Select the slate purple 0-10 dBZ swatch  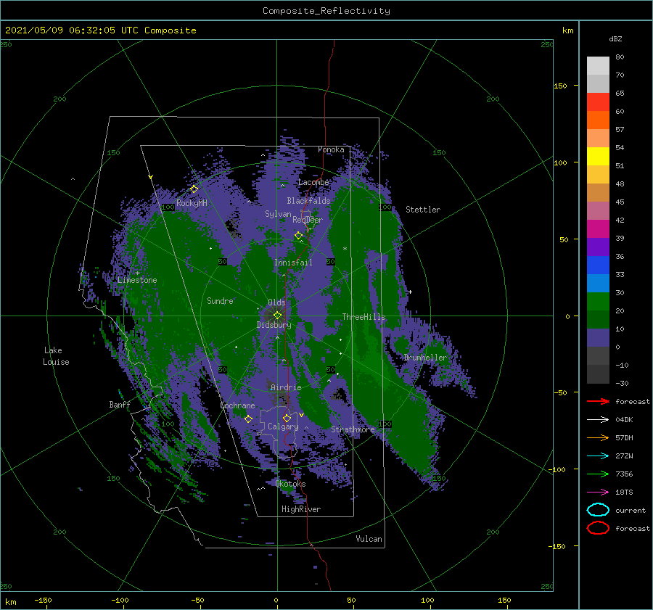pyautogui.click(x=598, y=338)
